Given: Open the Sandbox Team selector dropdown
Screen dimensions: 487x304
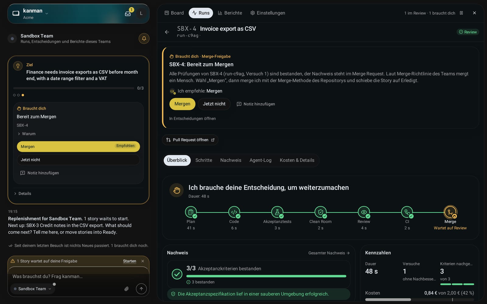Looking at the screenshot, I should pos(33,289).
